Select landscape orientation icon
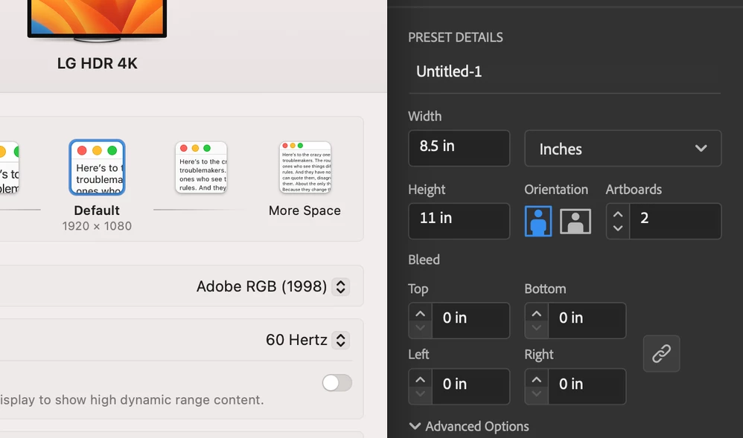 pos(575,221)
